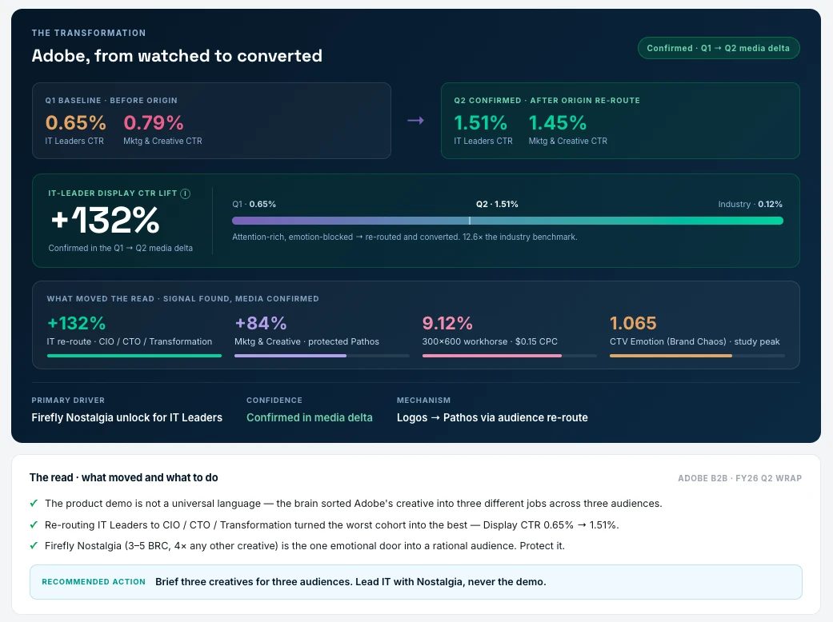
Task: Click the 'WHAT MOVED THE READ' section header
Action: [182, 299]
